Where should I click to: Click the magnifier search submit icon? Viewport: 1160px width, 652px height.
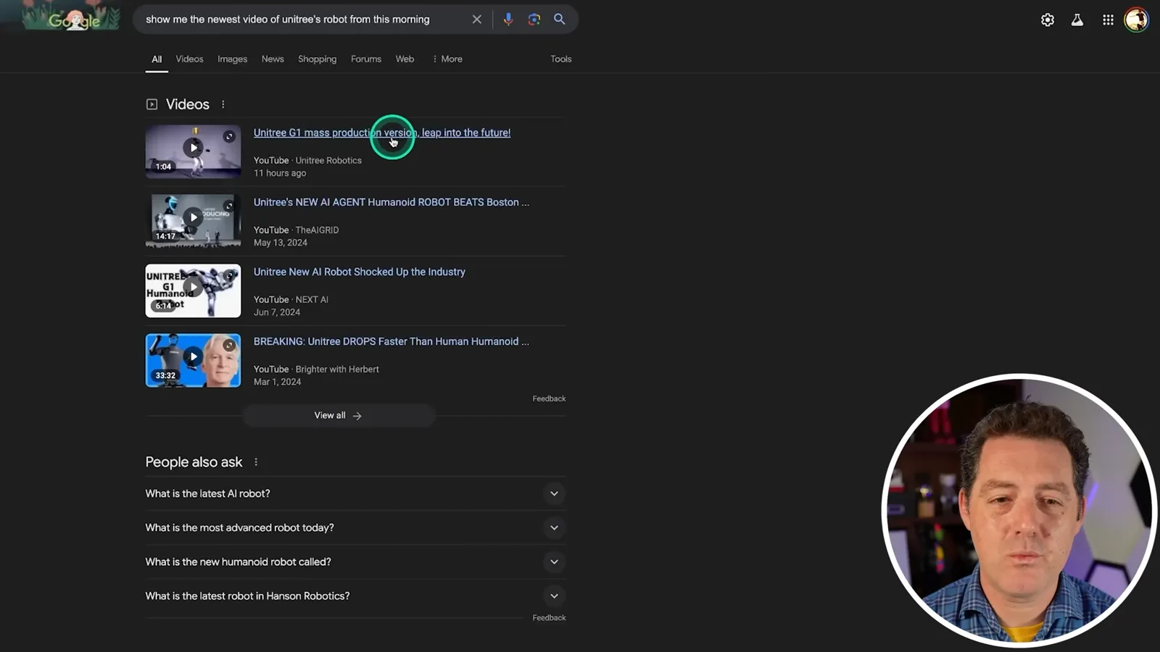click(x=560, y=20)
